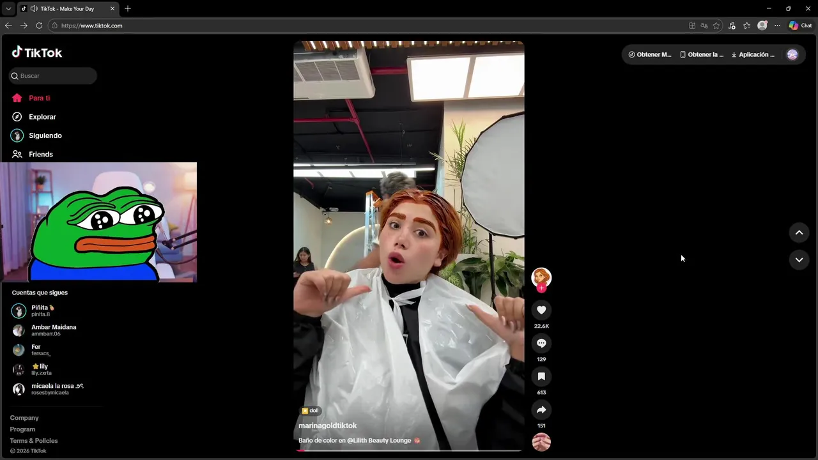The width and height of the screenshot is (818, 460).
Task: Open the browser profile avatar
Action: [x=762, y=26]
